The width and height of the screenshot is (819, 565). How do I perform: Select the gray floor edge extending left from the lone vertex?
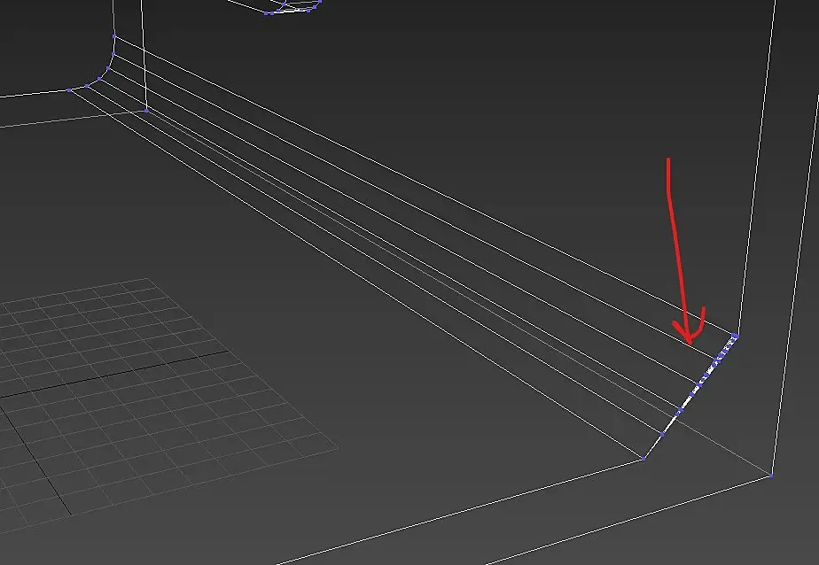click(x=73, y=119)
